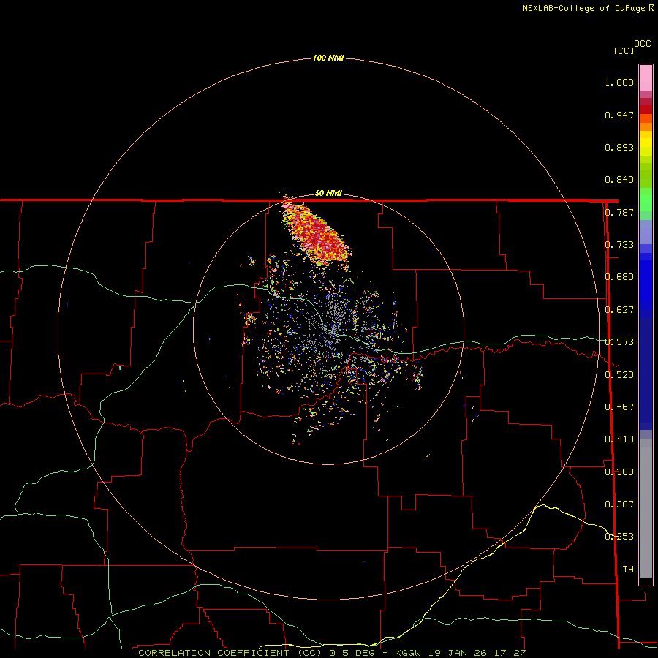Select the 0.253 scale value

pyautogui.click(x=619, y=537)
